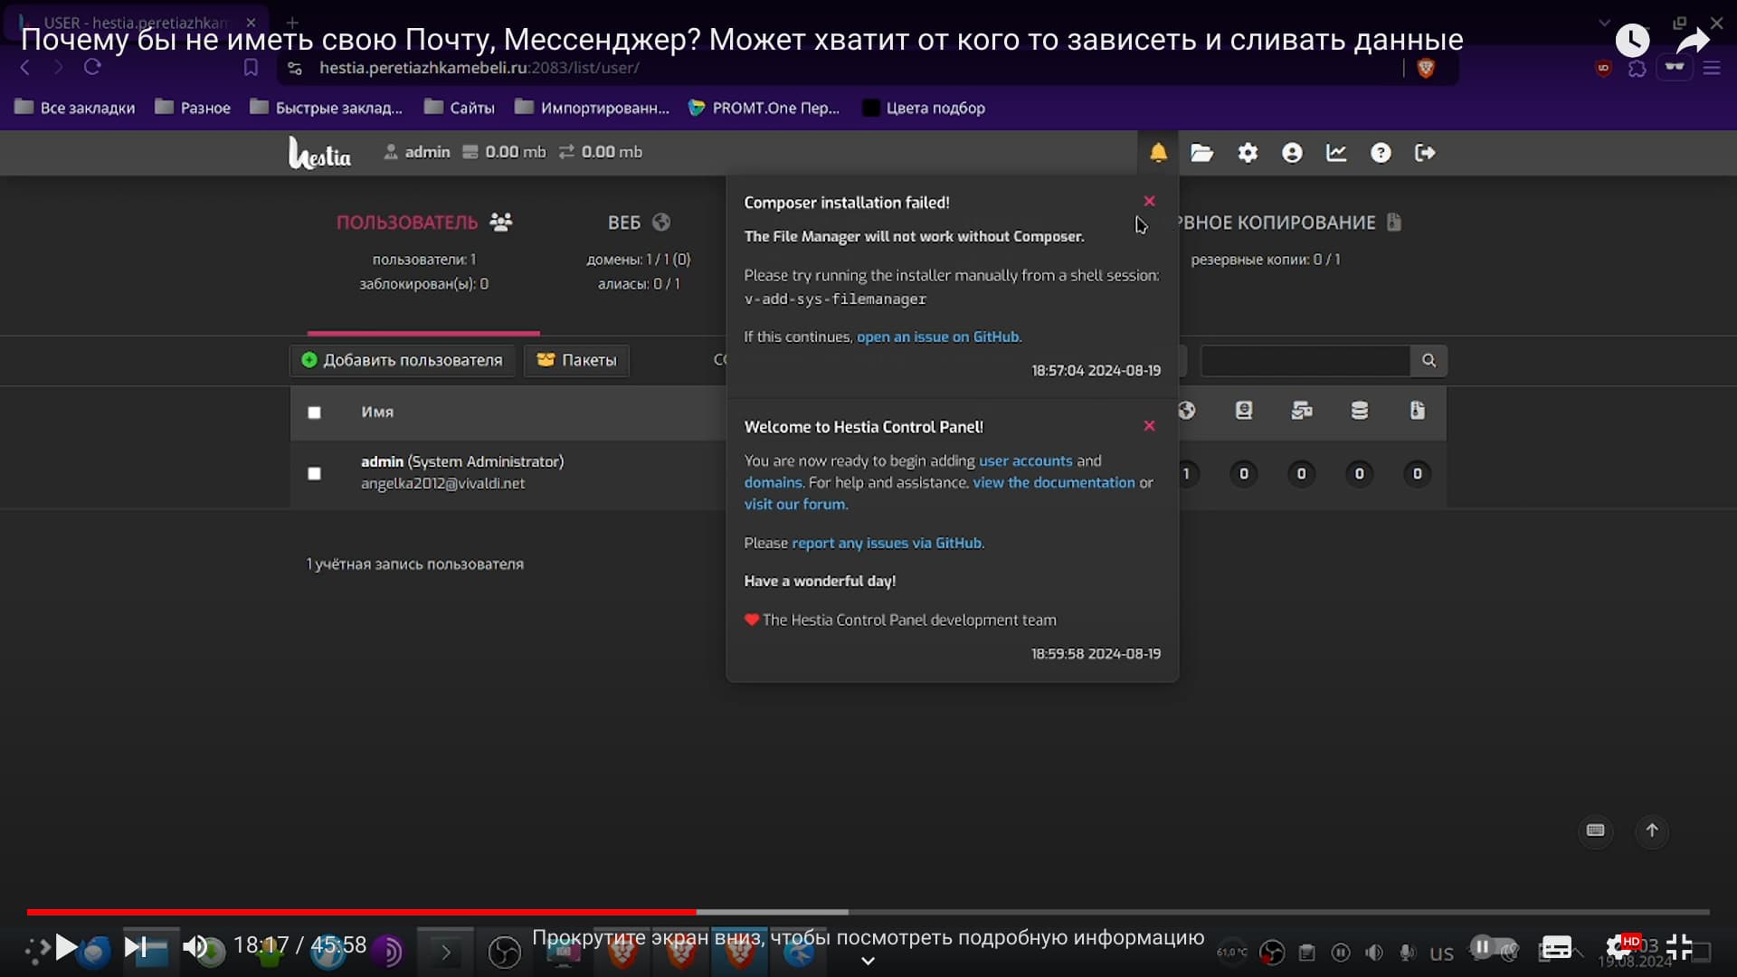
Task: Dismiss the Welcome to Hestia notification
Action: click(1149, 425)
